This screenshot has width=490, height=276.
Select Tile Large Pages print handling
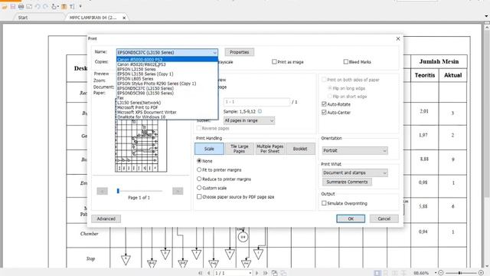coord(239,149)
